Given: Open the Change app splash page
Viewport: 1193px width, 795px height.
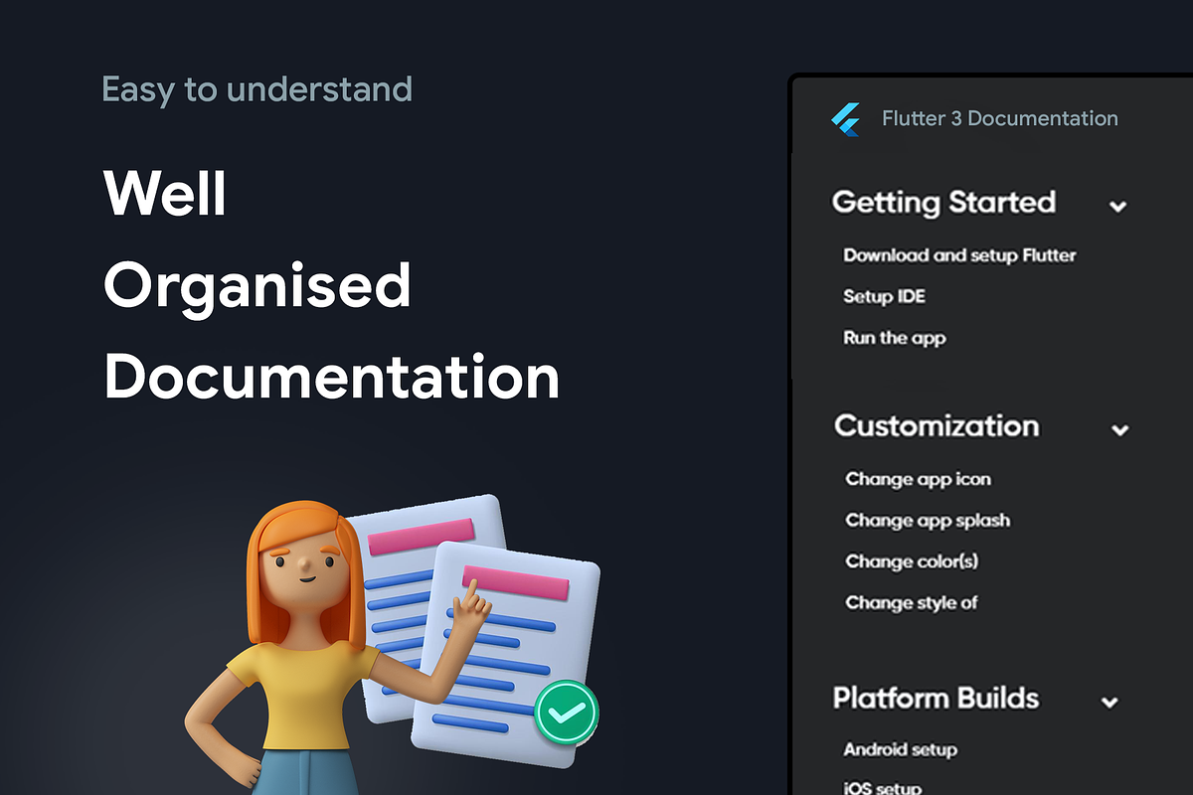Looking at the screenshot, I should [928, 521].
